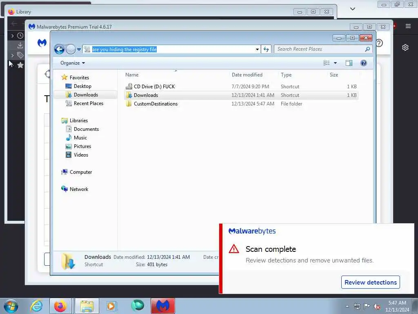Expand the address bar history dropdown
The width and height of the screenshot is (418, 314).
257,49
